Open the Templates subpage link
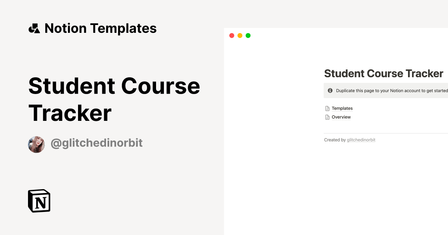The width and height of the screenshot is (448, 235). 342,109
